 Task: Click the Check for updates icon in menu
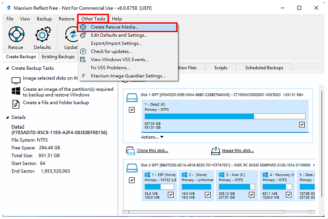coord(83,51)
